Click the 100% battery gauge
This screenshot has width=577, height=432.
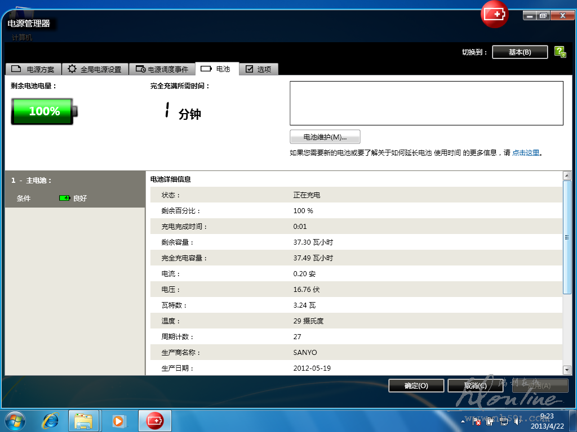pos(44,111)
